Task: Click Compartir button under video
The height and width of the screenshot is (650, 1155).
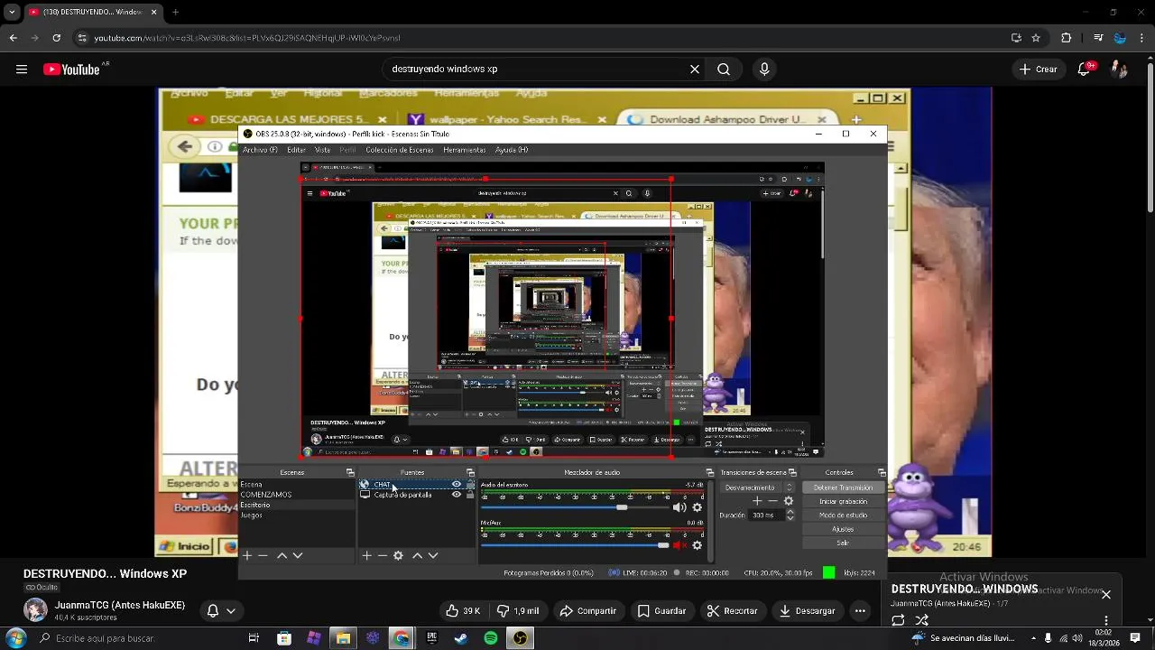Action: pos(587,611)
